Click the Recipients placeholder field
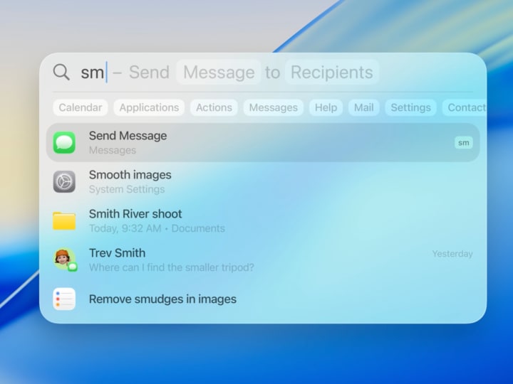Screen dimensions: 513x384 332,72
